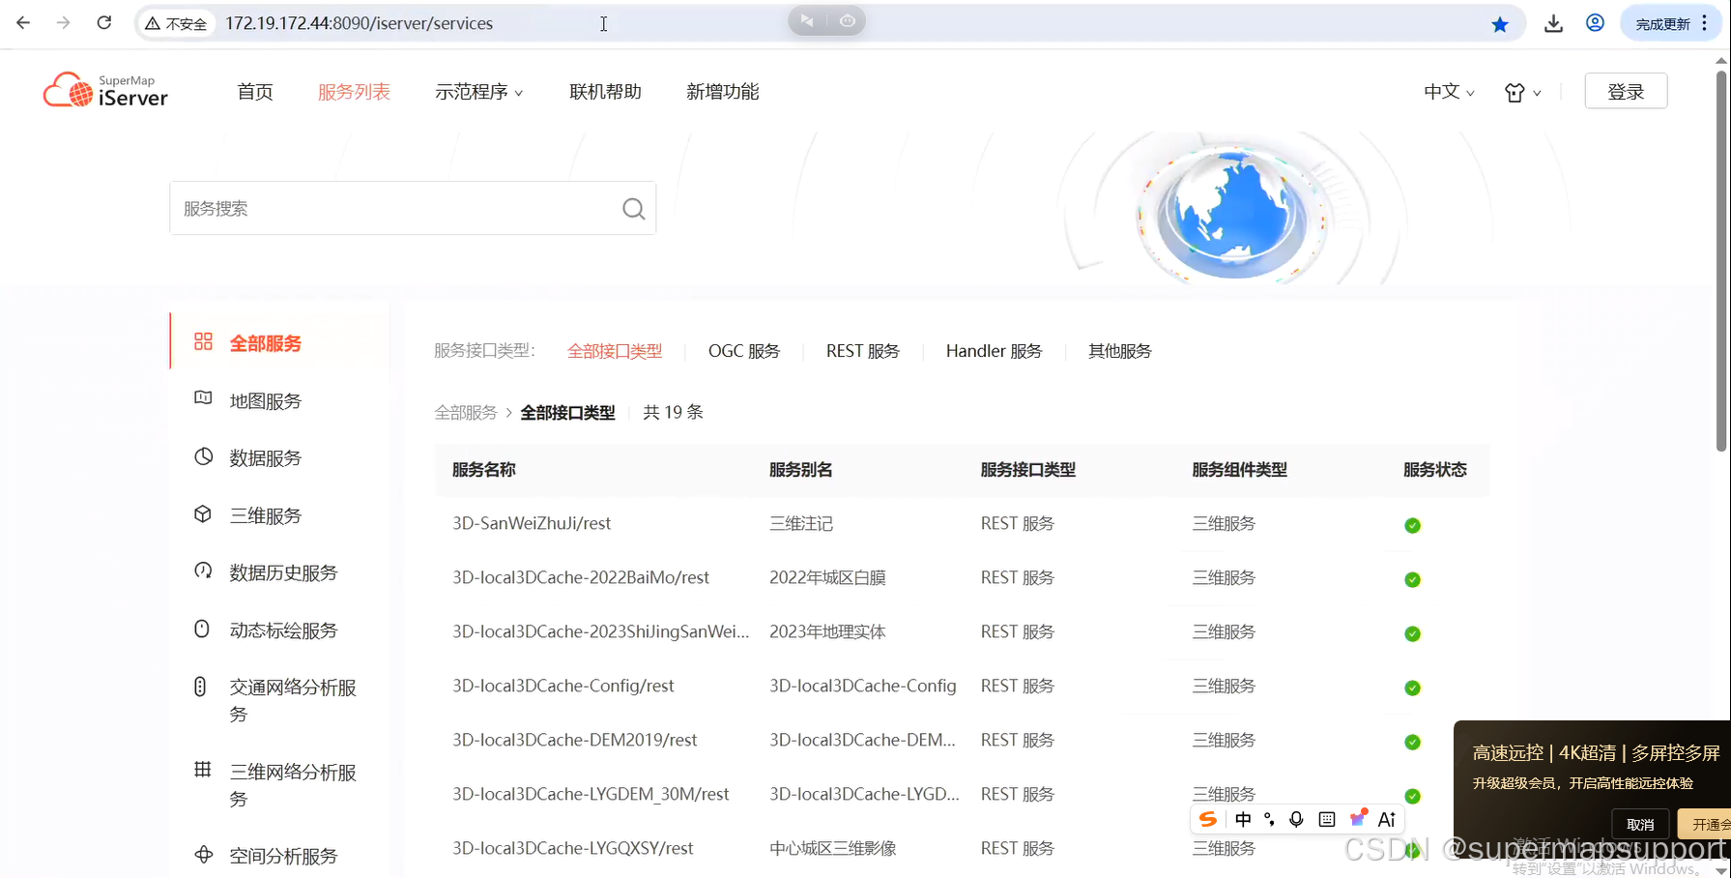Viewport: 1731px width, 878px height.
Task: Click 取消 in the remote control popup
Action: coord(1640,824)
